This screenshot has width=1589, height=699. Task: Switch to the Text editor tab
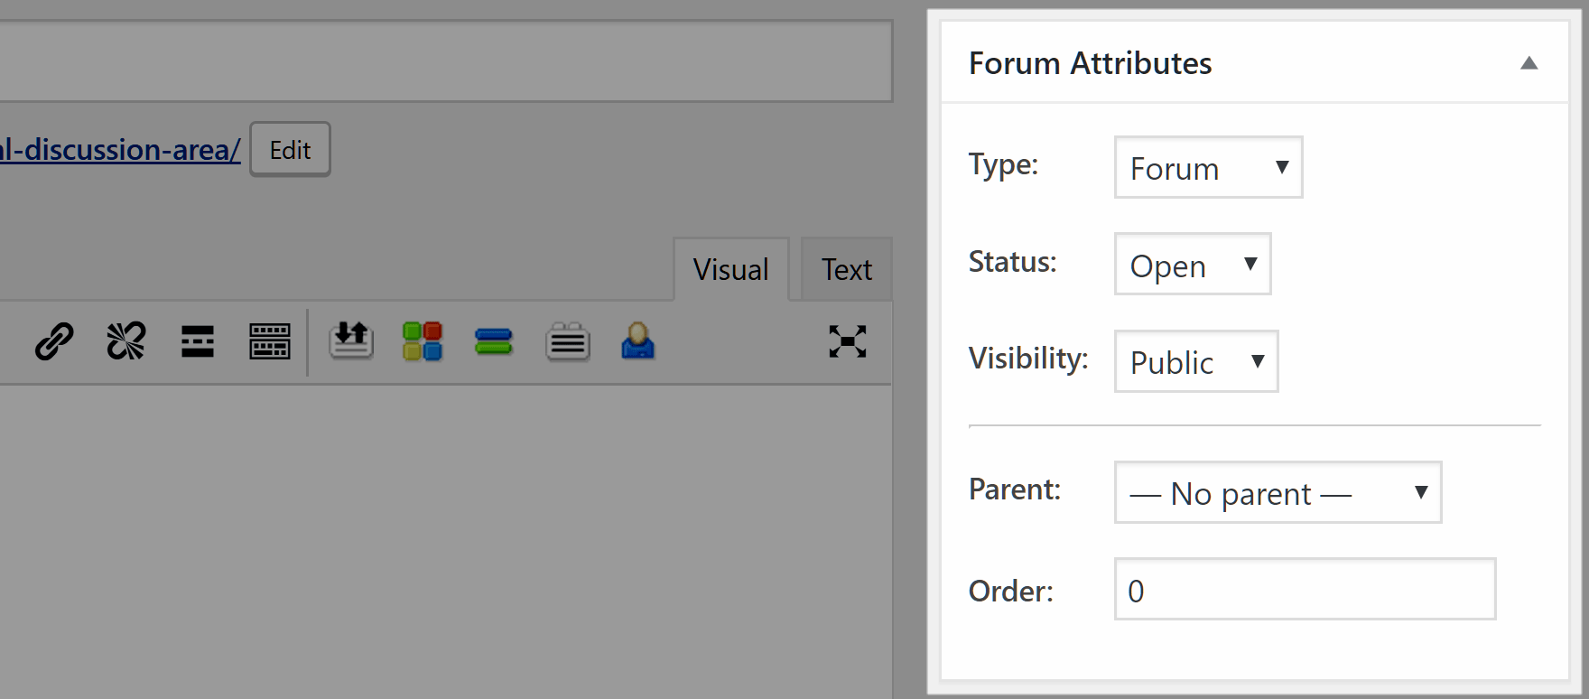pyautogui.click(x=846, y=269)
